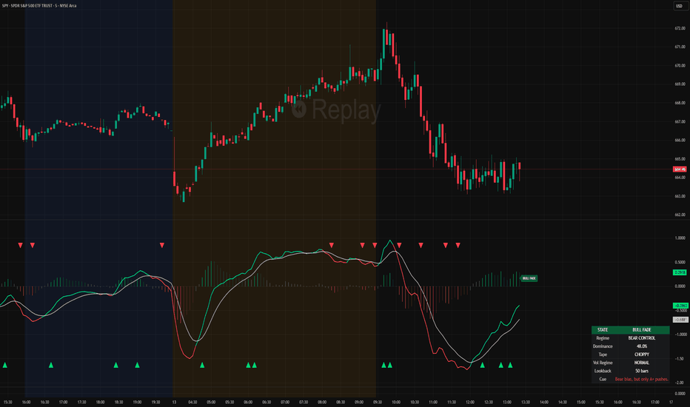Click the Regime label in the table
This screenshot has width=690, height=407.
(603, 338)
